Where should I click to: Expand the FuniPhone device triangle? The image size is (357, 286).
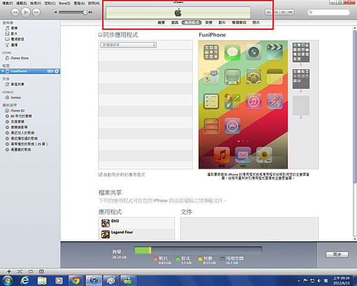(x=3, y=71)
